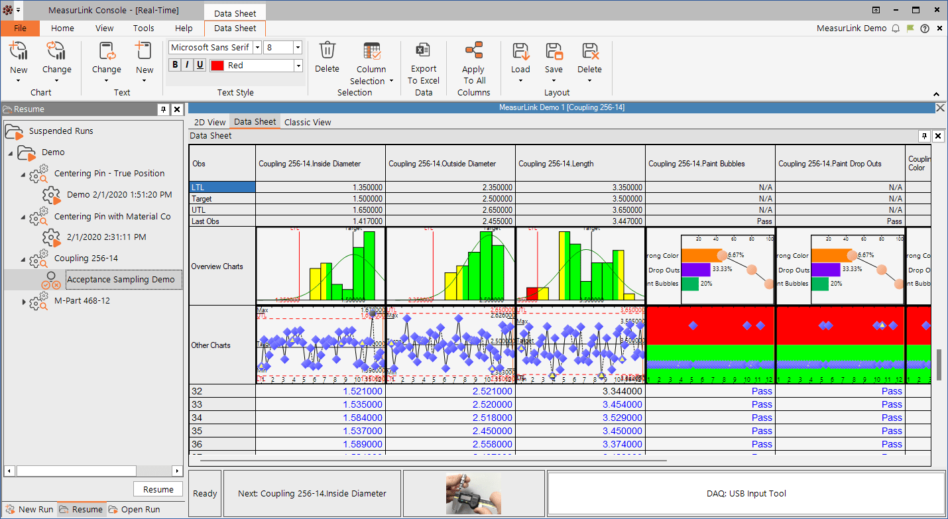The height and width of the screenshot is (519, 948).
Task: Open the font size dropdown
Action: (x=298, y=48)
